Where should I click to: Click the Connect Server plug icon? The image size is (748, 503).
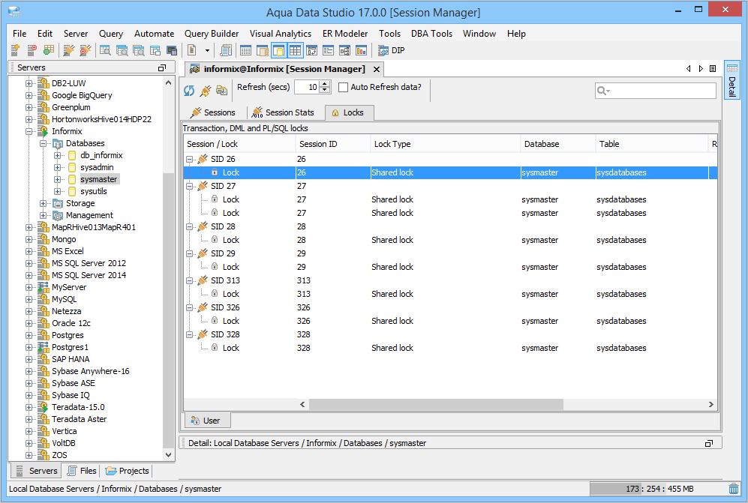[x=69, y=50]
